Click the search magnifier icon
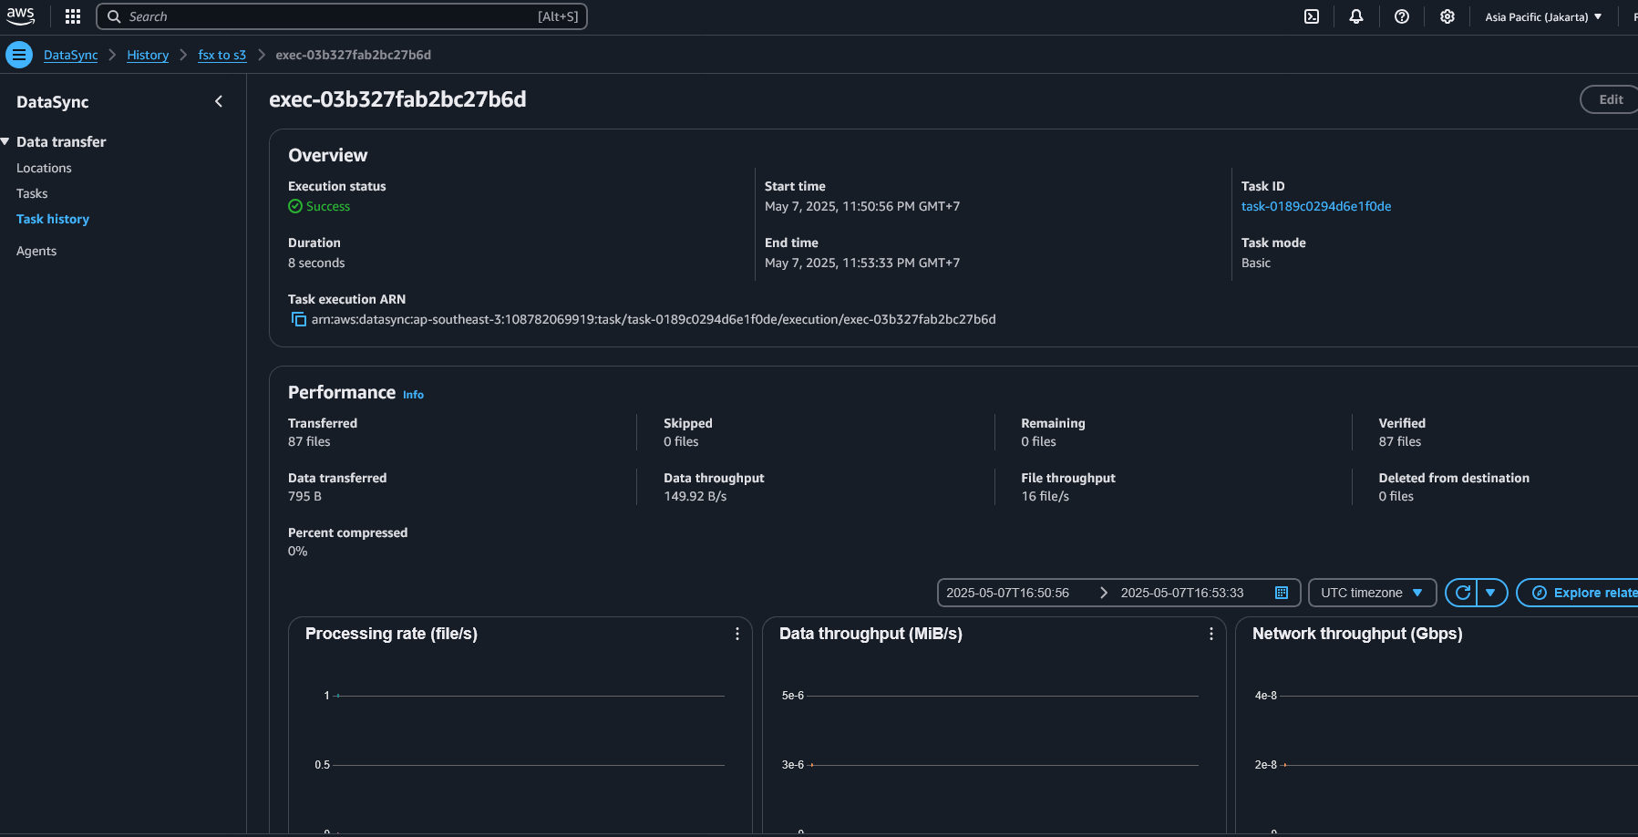Image resolution: width=1638 pixels, height=837 pixels. pos(114,16)
